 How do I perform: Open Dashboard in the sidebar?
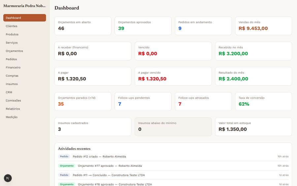coord(25,18)
